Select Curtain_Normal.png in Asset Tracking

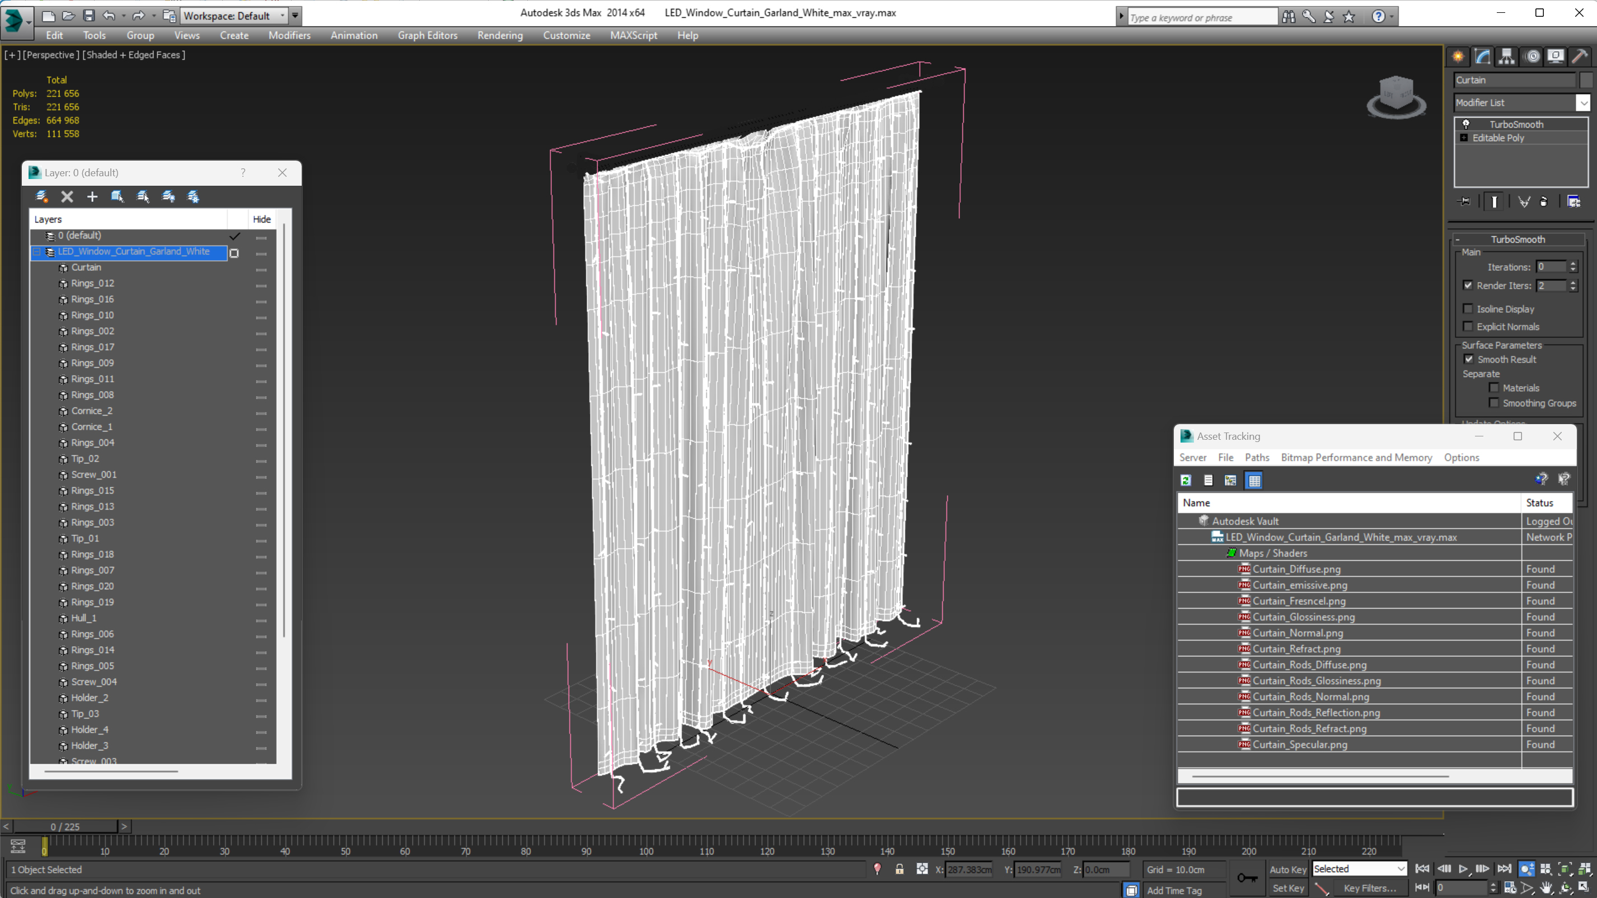coord(1298,633)
